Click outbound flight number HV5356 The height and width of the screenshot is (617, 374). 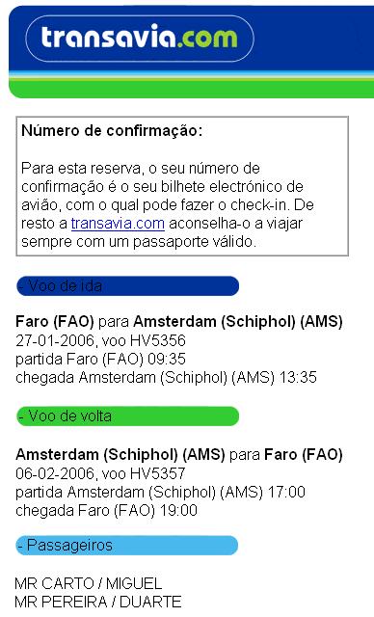(x=158, y=340)
